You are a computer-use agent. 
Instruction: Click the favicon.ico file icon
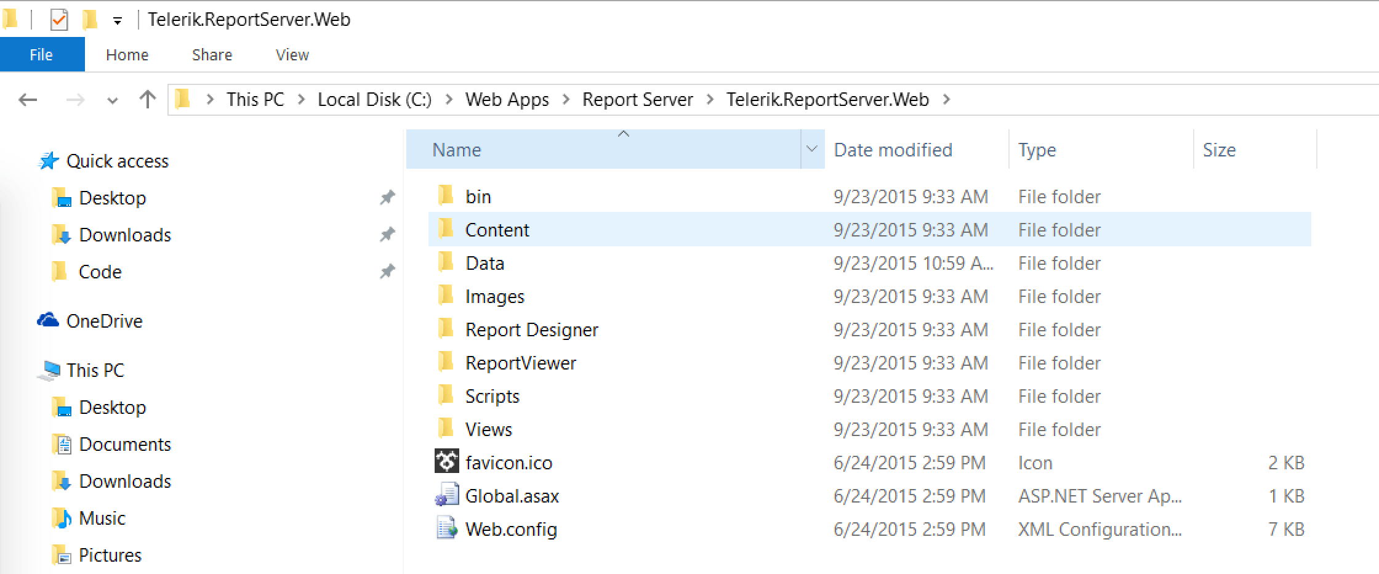[x=446, y=461]
